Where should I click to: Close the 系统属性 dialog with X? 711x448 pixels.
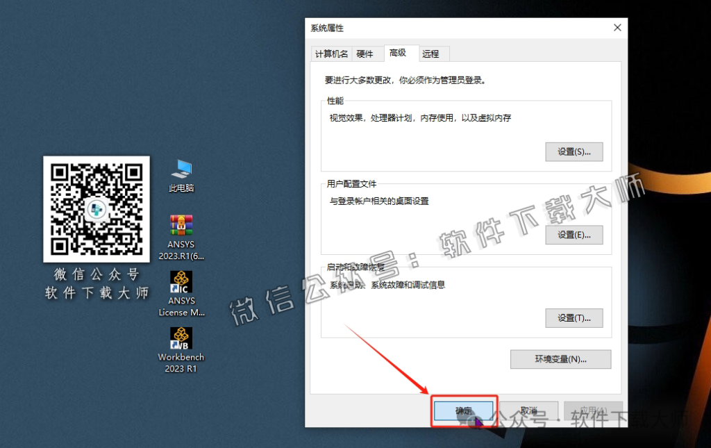point(617,28)
